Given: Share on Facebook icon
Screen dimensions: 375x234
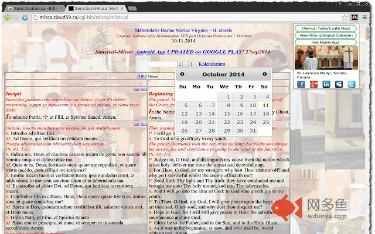Looking at the screenshot, I should (301, 84).
